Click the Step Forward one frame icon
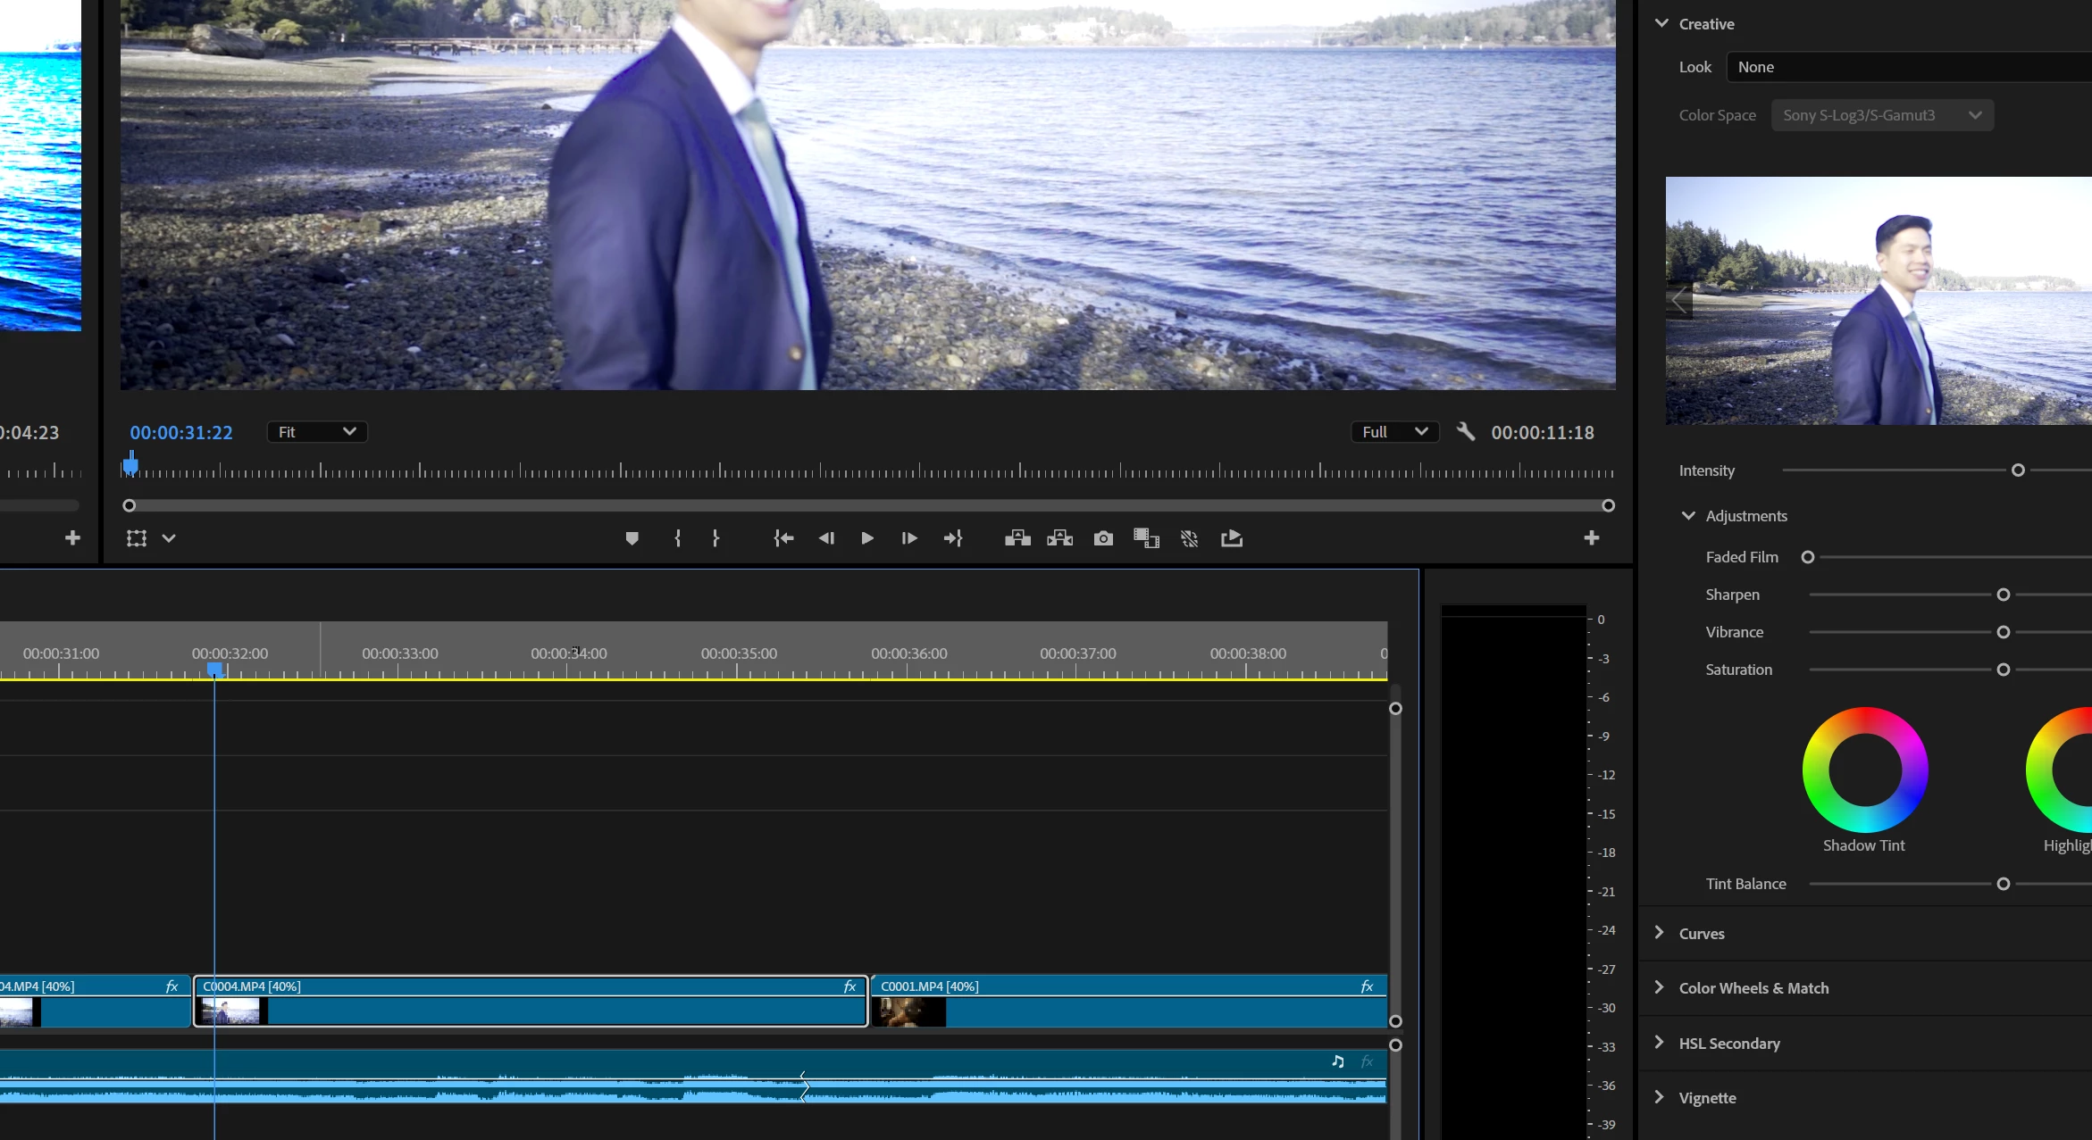 (x=909, y=538)
